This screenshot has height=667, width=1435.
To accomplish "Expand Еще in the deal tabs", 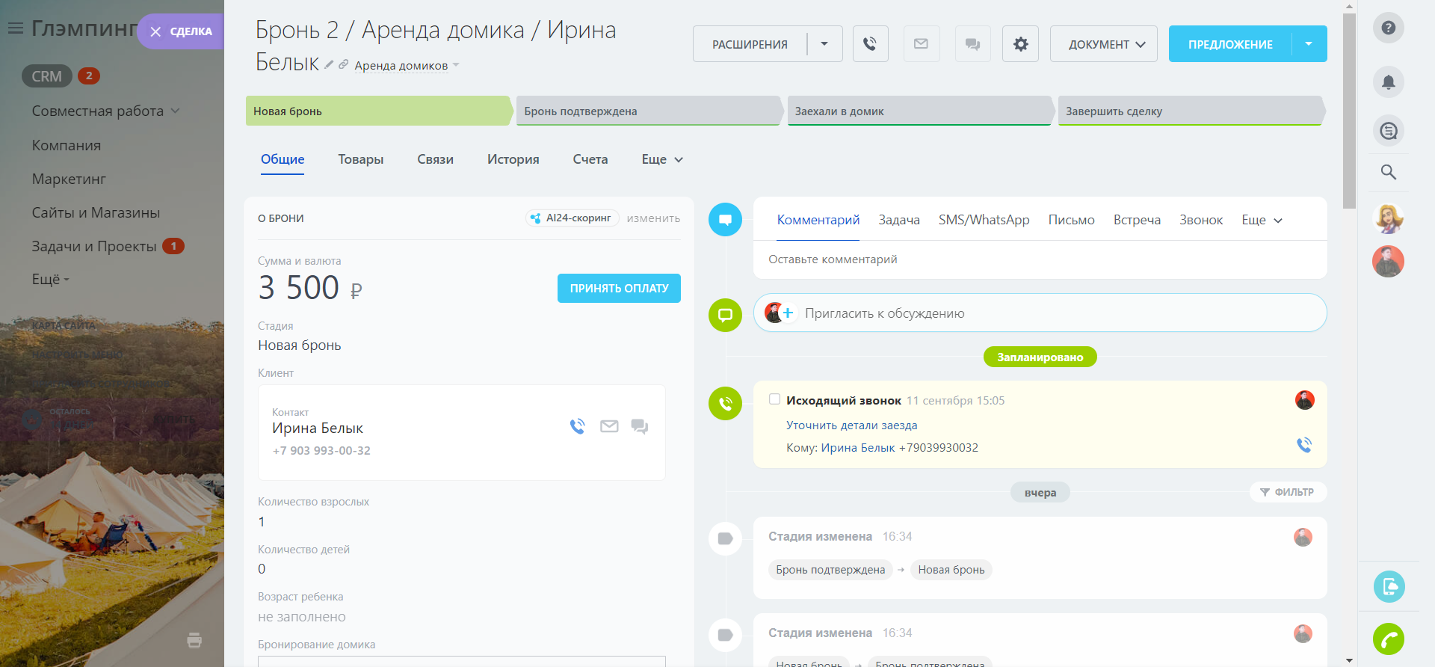I will [661, 159].
